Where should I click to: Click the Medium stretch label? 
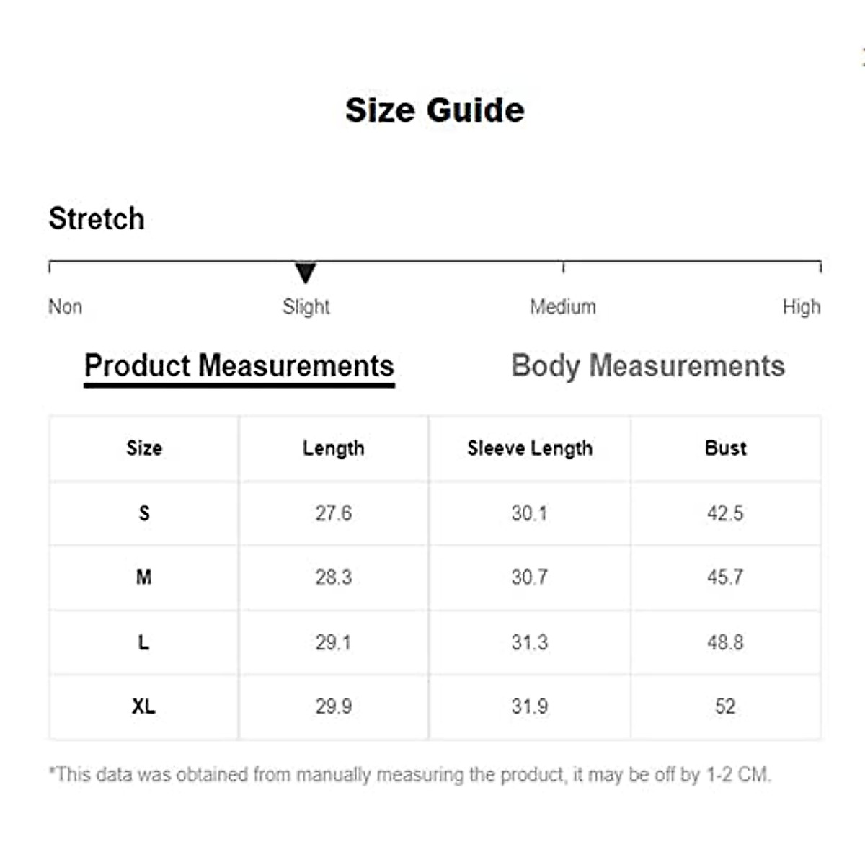point(563,307)
